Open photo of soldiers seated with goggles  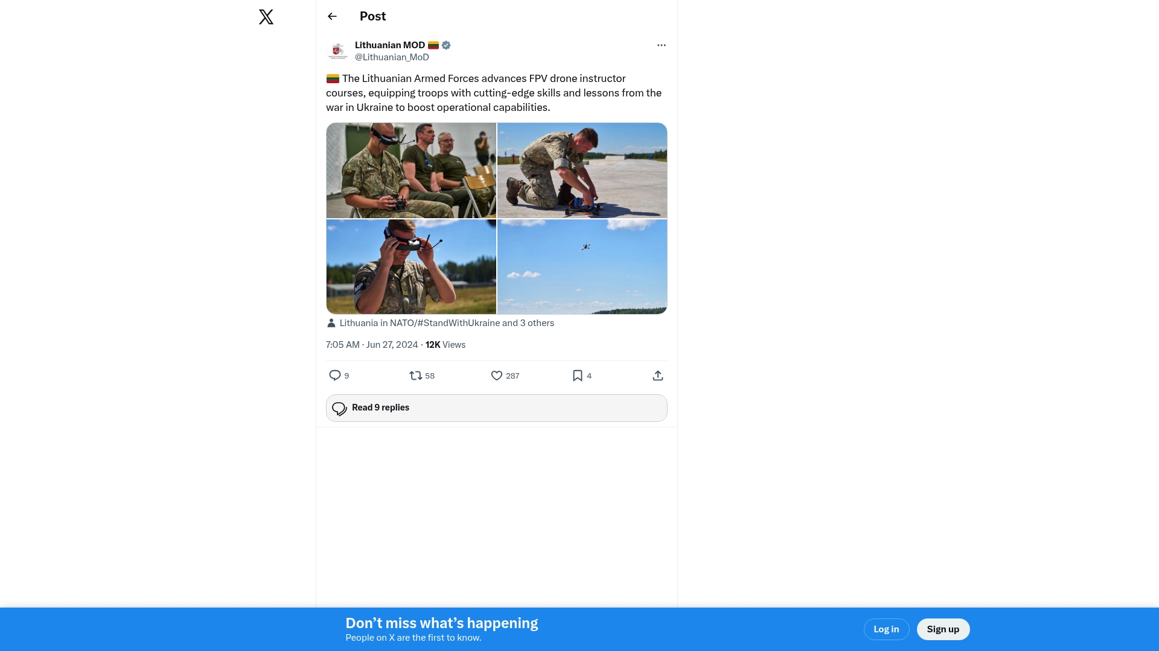coord(411,171)
